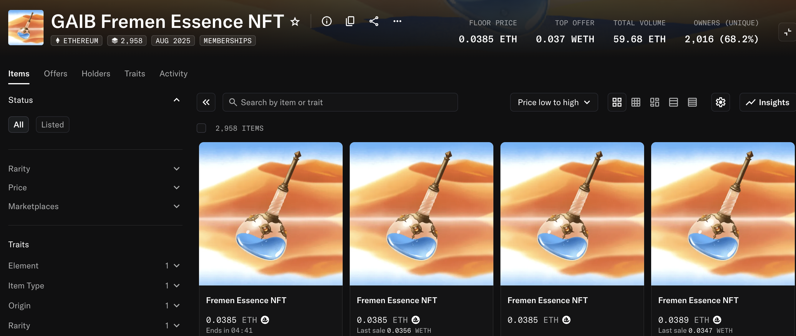Switch to the Traits tab
This screenshot has width=796, height=336.
[135, 74]
